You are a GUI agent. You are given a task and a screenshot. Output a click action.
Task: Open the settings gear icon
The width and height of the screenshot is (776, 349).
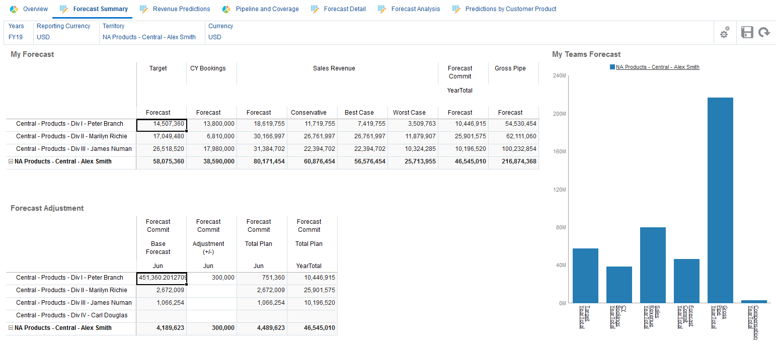point(725,32)
